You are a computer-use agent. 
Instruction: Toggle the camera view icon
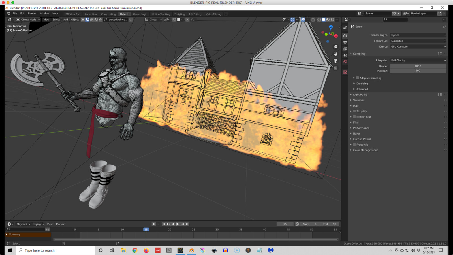click(x=336, y=61)
